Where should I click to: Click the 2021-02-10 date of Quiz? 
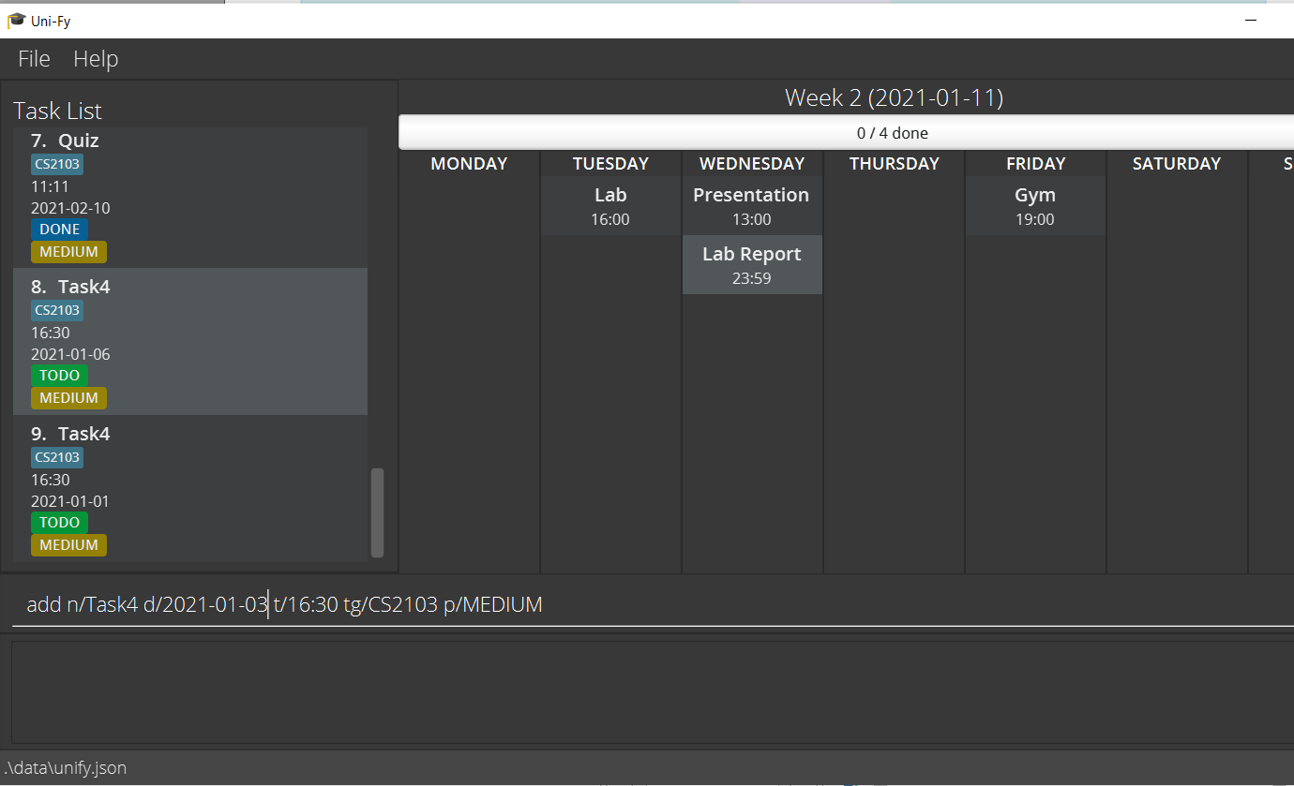click(70, 208)
